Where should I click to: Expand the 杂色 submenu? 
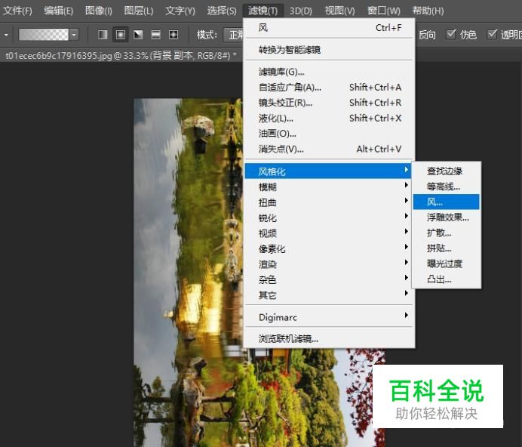click(x=329, y=279)
